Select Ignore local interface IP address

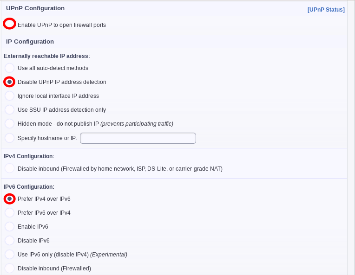pos(9,96)
